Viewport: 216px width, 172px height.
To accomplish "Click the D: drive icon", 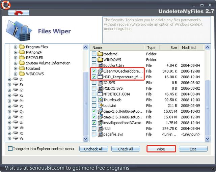I will [x=16, y=79].
